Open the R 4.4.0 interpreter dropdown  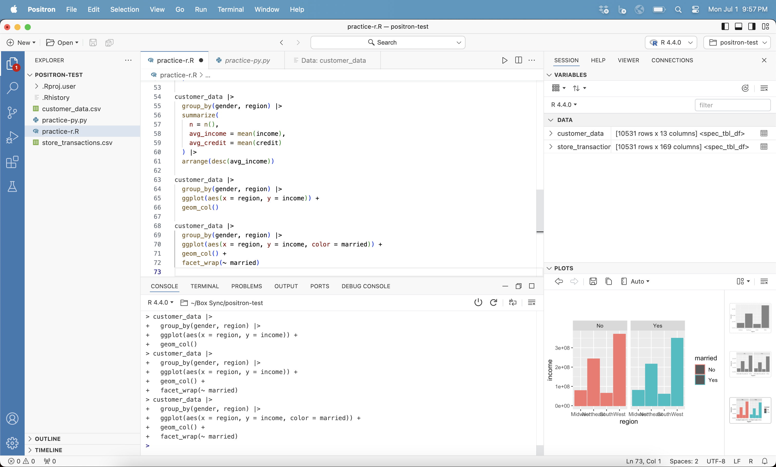(671, 43)
